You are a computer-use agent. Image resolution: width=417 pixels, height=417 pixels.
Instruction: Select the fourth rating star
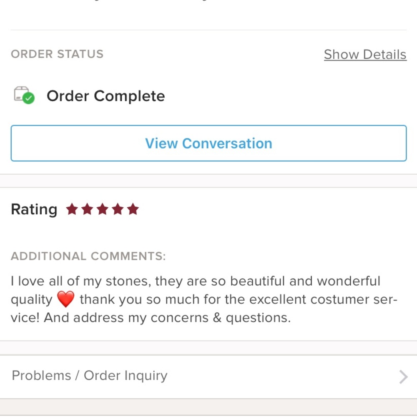[118, 209]
